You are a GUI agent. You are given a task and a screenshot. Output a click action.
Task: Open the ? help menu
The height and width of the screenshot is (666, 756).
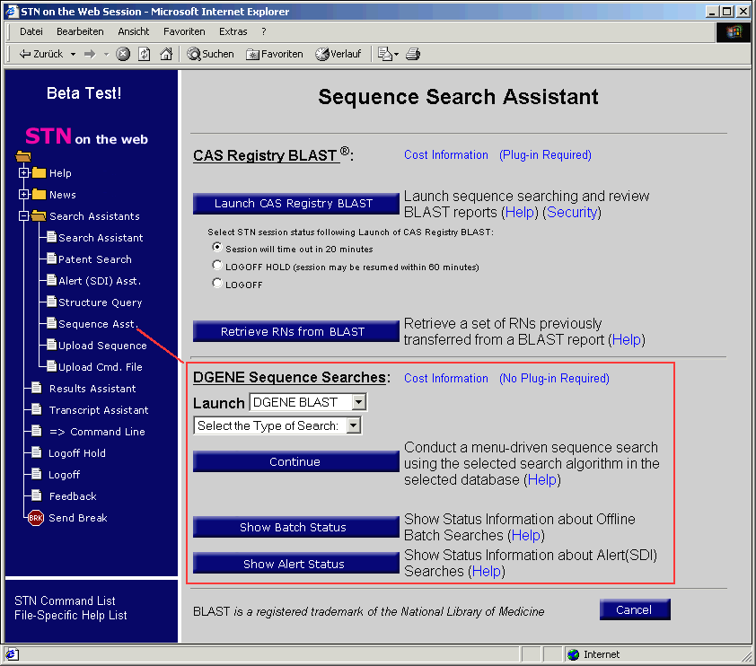(x=264, y=31)
